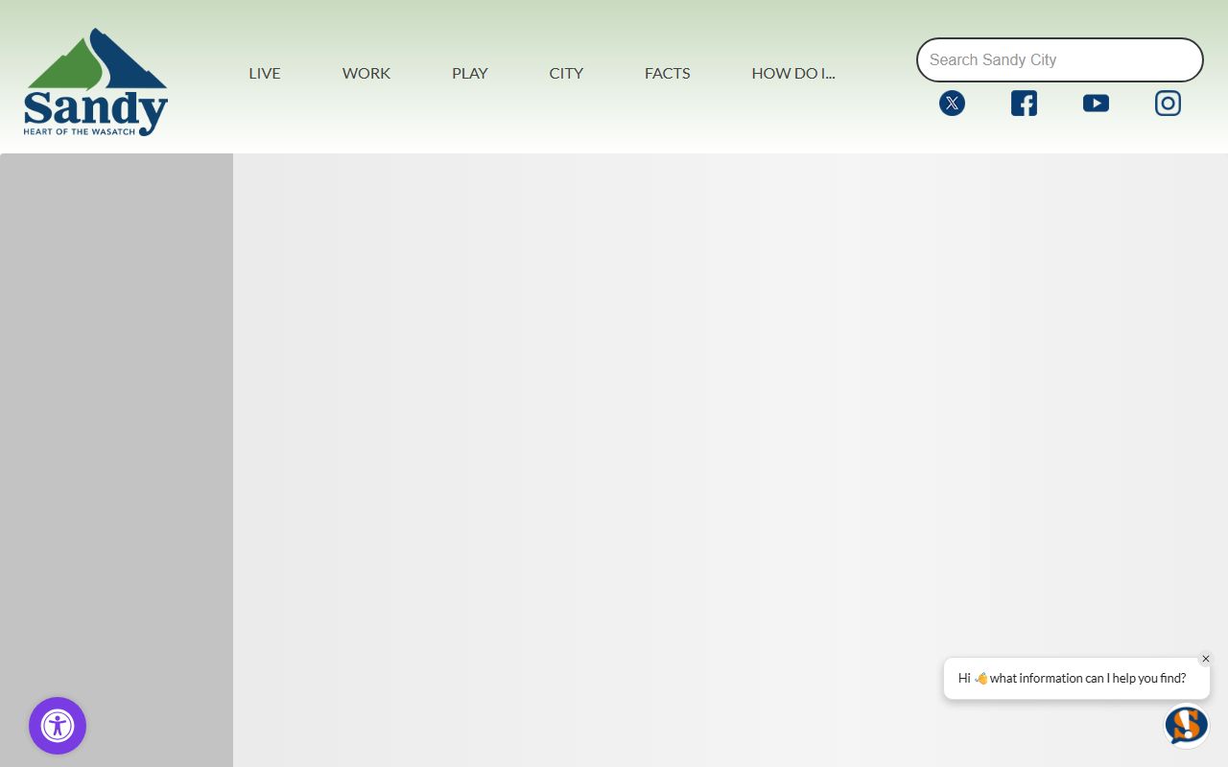Screen dimensions: 1228x767
Task: Click the dark gray left sidebar panel
Action: (x=116, y=431)
